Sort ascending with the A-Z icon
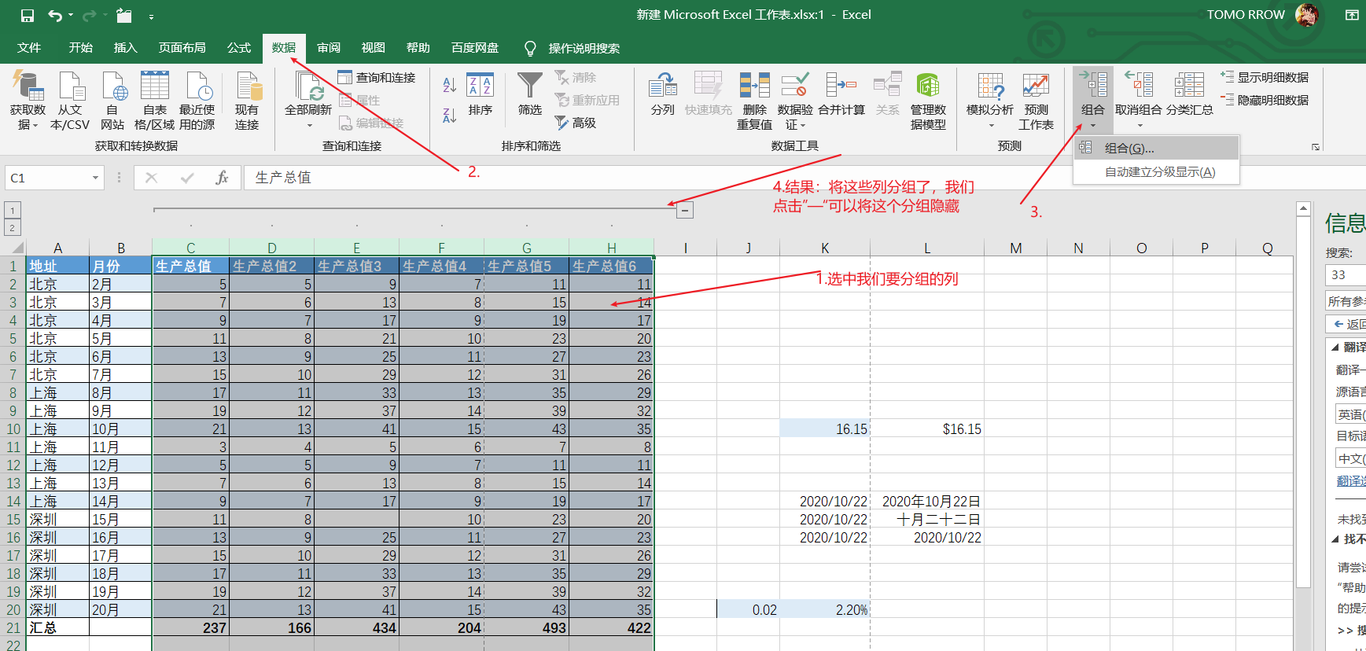Image resolution: width=1366 pixels, height=651 pixels. (x=450, y=84)
